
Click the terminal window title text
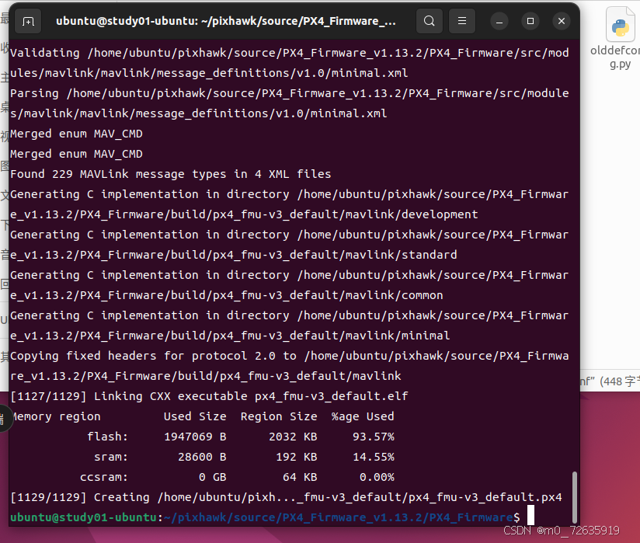tap(226, 21)
